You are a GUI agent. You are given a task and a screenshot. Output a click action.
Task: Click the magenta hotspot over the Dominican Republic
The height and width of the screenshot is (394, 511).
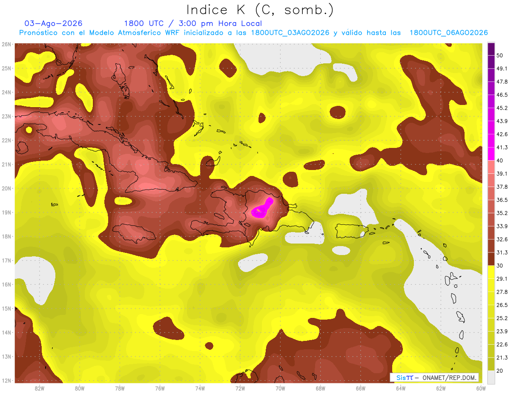261,209
